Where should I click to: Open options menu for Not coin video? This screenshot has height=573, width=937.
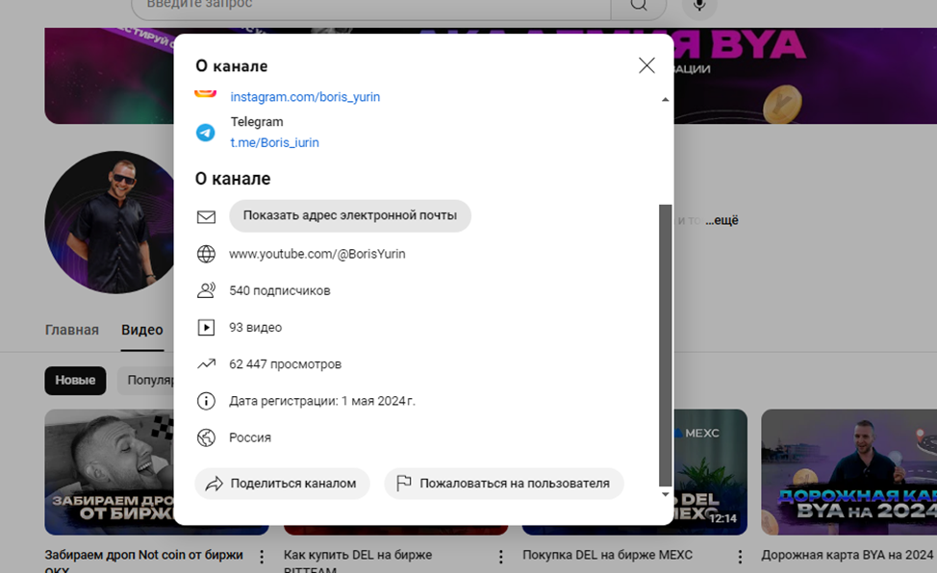262,557
